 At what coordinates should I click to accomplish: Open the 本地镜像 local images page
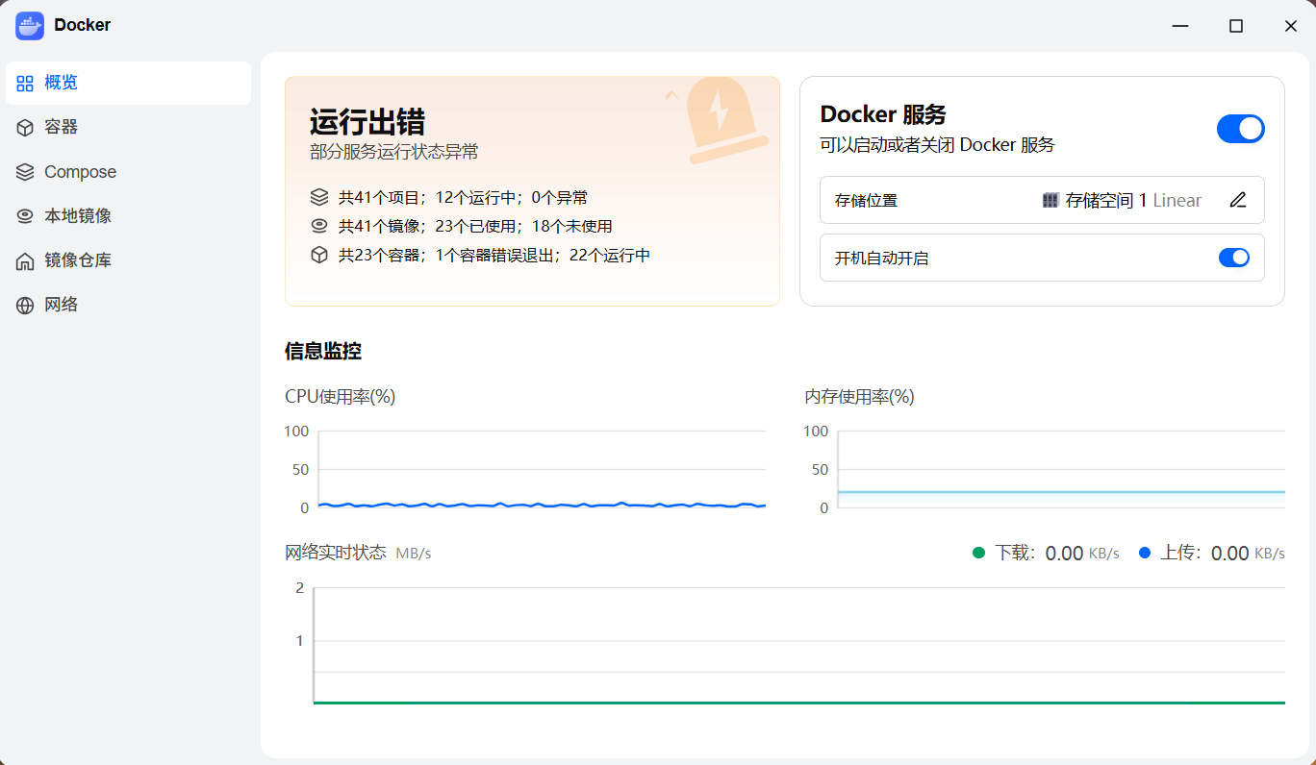coord(129,216)
